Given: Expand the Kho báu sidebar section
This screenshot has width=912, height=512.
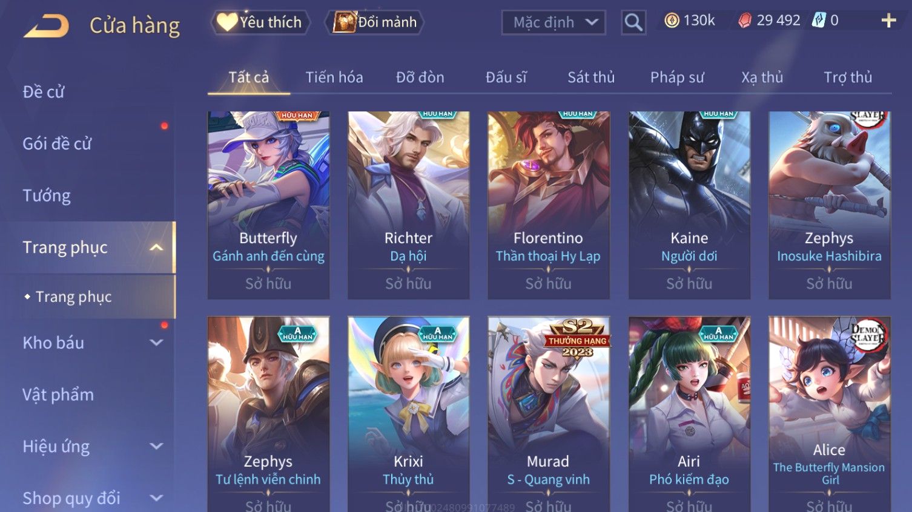Looking at the screenshot, I should click(156, 343).
